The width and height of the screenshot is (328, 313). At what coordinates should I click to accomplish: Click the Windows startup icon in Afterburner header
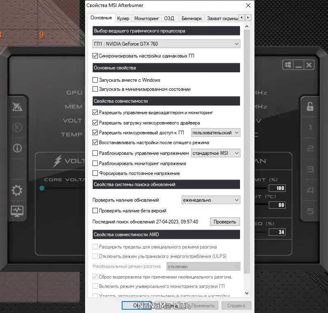288,65
